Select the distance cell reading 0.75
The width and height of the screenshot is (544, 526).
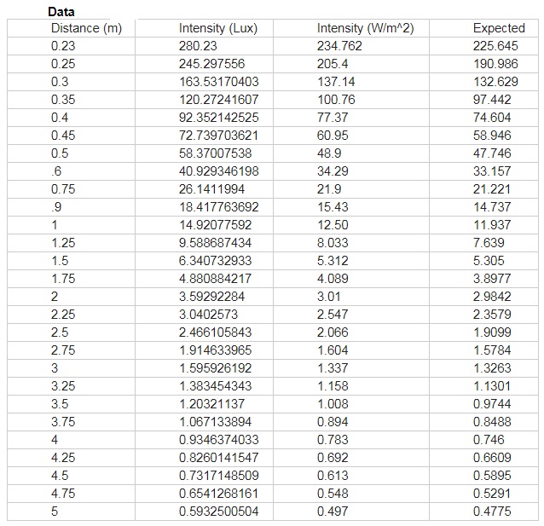(x=63, y=189)
